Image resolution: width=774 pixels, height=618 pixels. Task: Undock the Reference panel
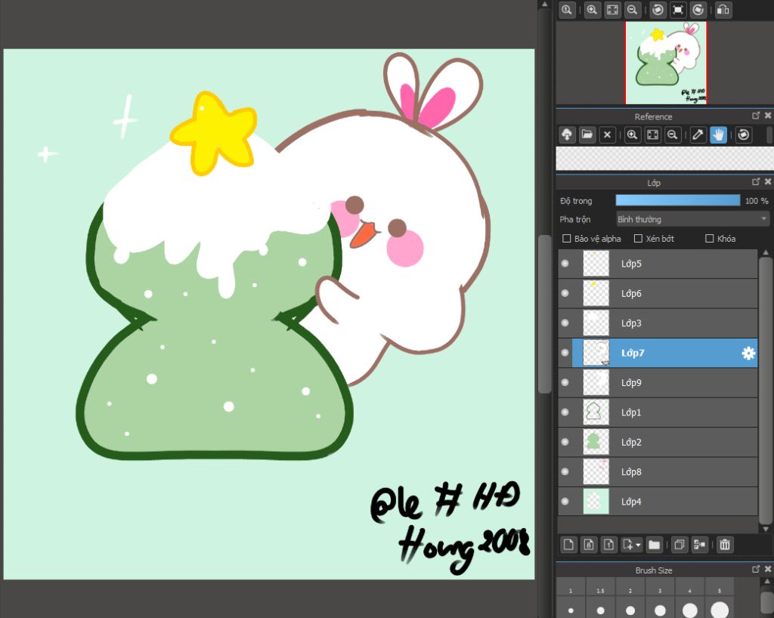point(756,116)
